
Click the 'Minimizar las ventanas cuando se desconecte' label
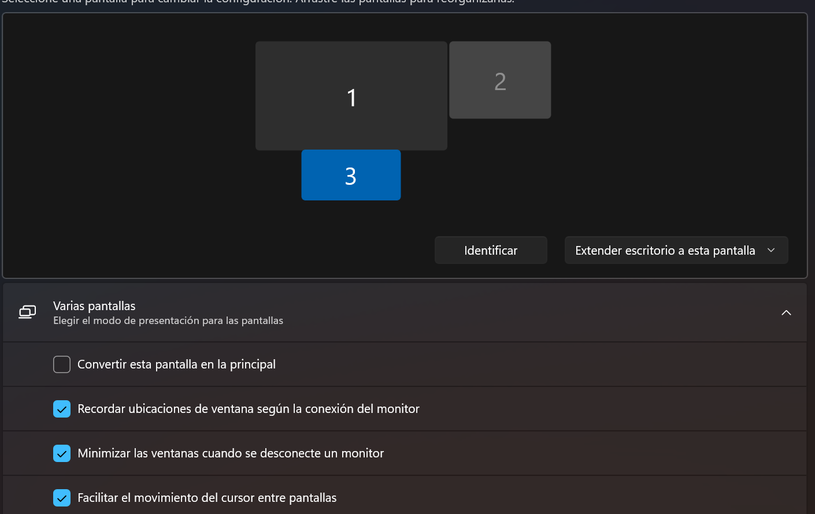pyautogui.click(x=231, y=453)
